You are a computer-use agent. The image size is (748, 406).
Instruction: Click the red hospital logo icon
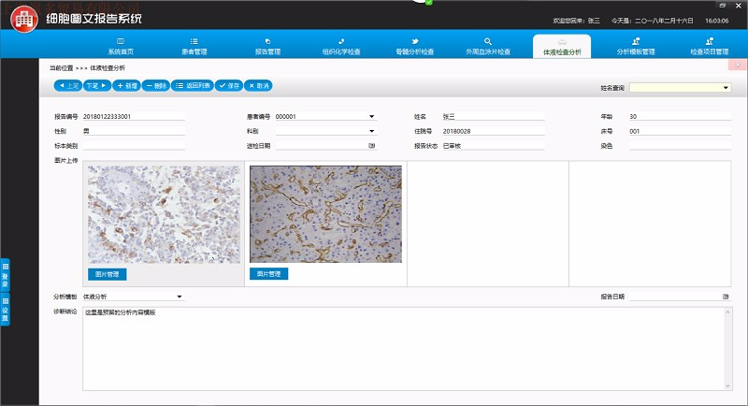(24, 20)
